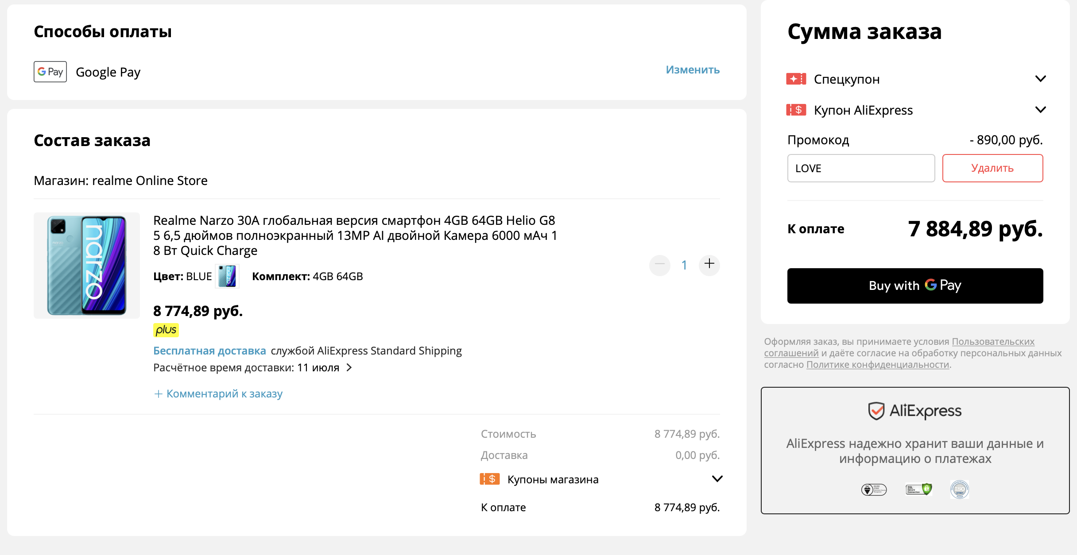Screen dimensions: 1077x555
Task: Expand the Спецкупон dropdown
Action: 1040,79
